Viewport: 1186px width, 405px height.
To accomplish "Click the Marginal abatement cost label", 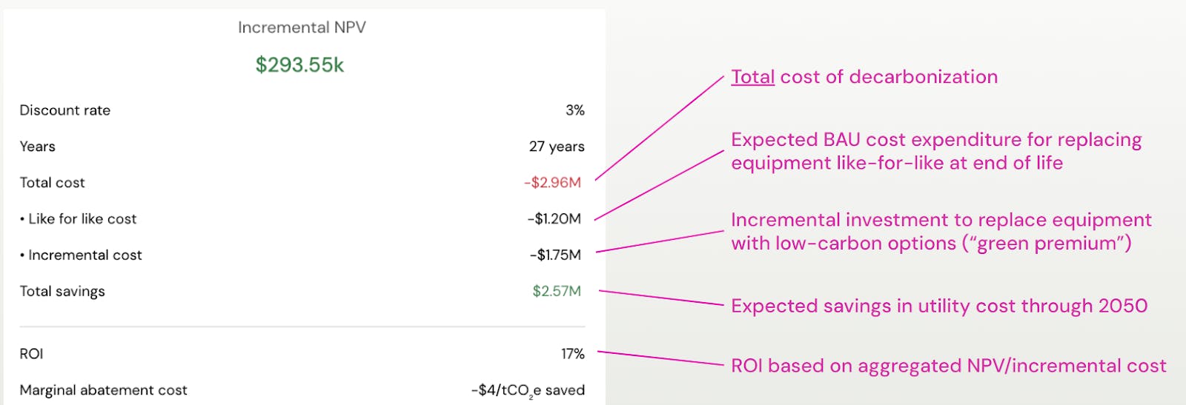I will [x=104, y=390].
